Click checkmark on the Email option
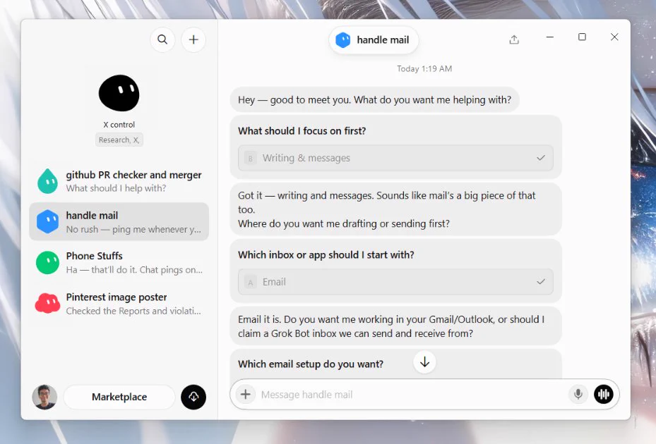656x444 pixels. (x=541, y=282)
